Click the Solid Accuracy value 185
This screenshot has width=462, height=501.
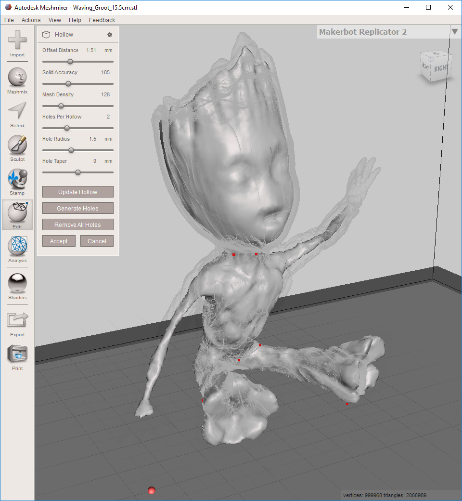point(105,72)
